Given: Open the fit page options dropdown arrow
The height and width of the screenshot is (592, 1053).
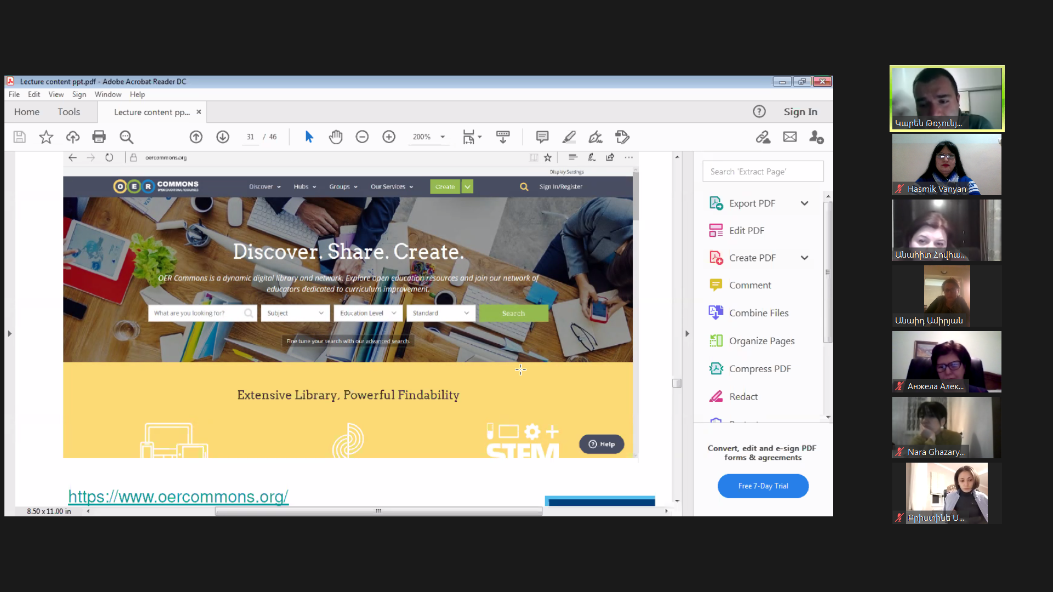Looking at the screenshot, I should tap(480, 137).
